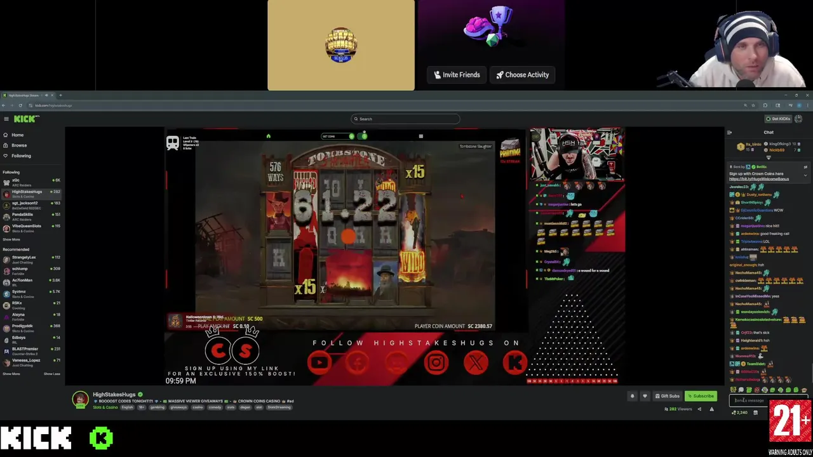Expand the chat leaderboard arrow

click(769, 157)
